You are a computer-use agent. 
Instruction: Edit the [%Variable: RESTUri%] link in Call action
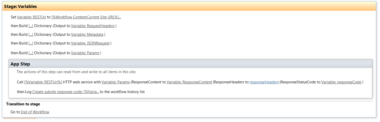[43, 82]
